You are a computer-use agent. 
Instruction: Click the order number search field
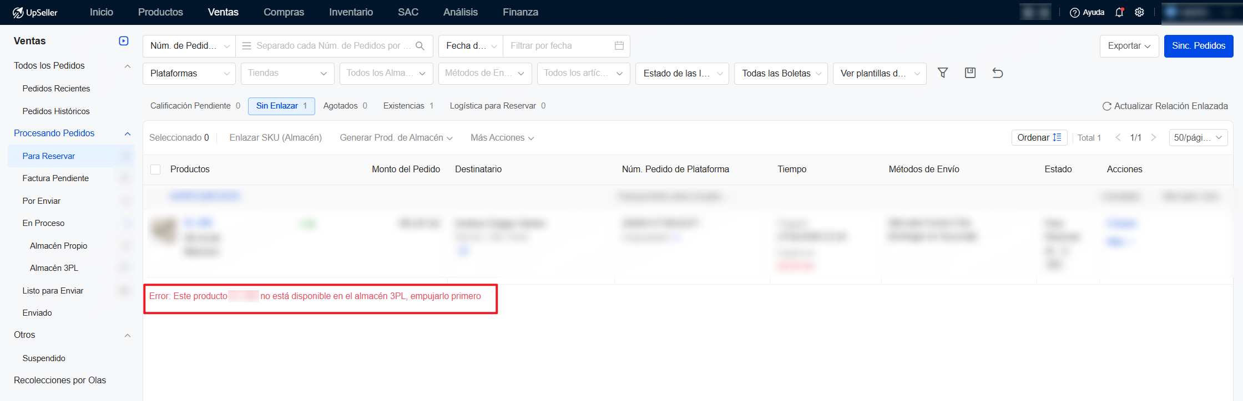pyautogui.click(x=329, y=46)
